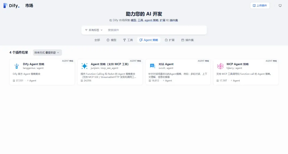
Task: Click the 提供 Function Calling description text
Action: click(x=108, y=76)
